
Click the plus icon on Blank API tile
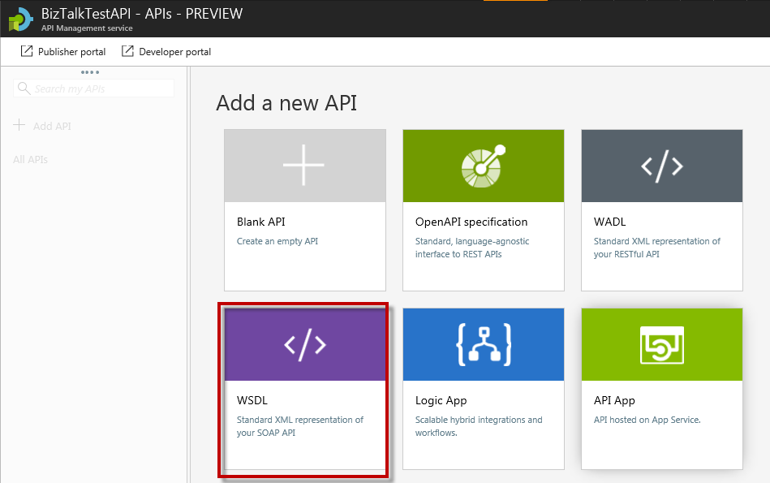click(x=304, y=166)
